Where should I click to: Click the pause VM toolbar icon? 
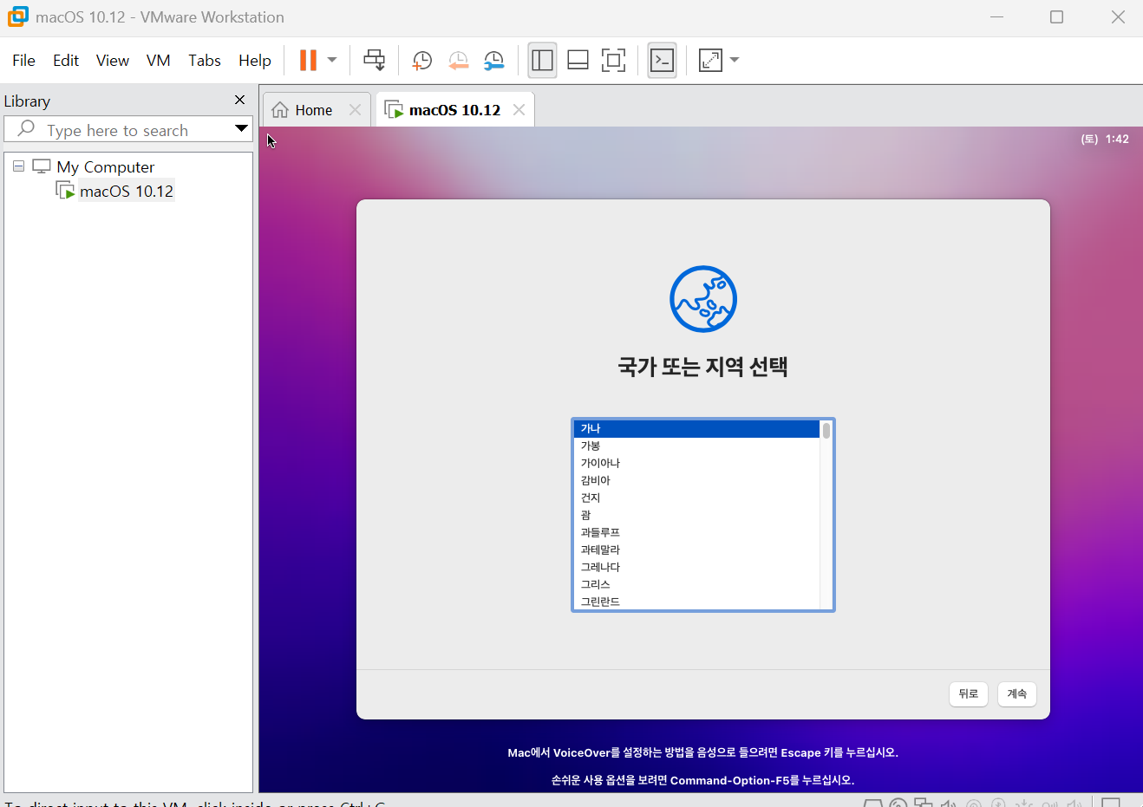pos(308,60)
